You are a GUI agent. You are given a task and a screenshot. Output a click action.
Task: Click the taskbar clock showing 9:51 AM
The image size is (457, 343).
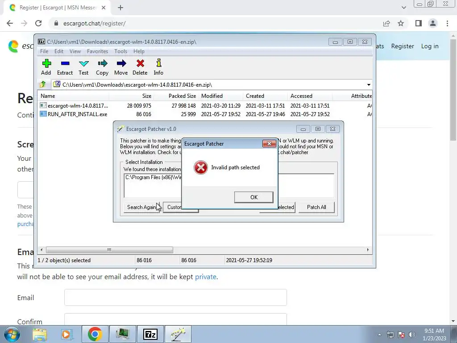coord(434,335)
